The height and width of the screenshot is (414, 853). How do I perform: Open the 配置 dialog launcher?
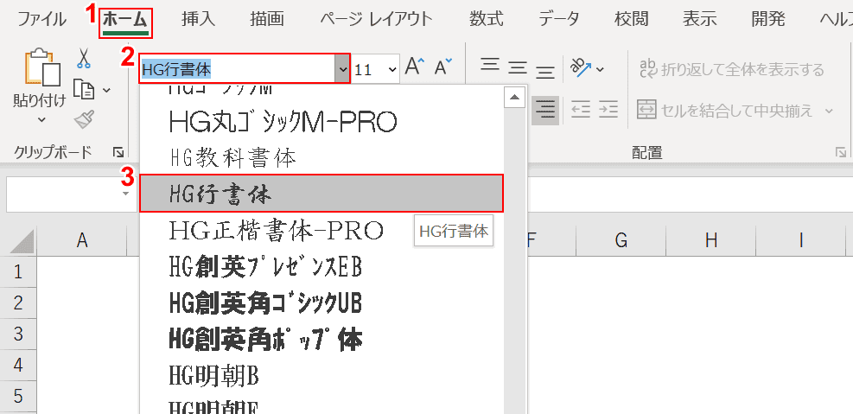[x=841, y=153]
